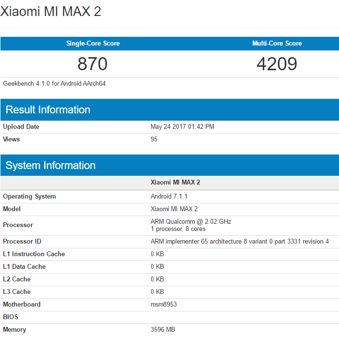Click the L2 Cache label
This screenshot has width=339, height=339.
[17, 279]
